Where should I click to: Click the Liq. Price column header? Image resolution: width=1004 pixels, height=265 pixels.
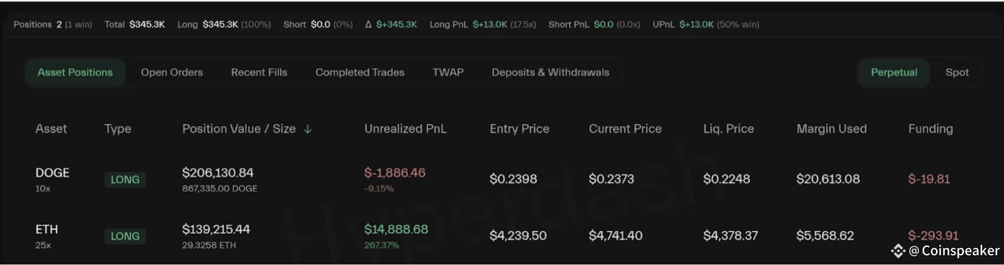pyautogui.click(x=728, y=129)
